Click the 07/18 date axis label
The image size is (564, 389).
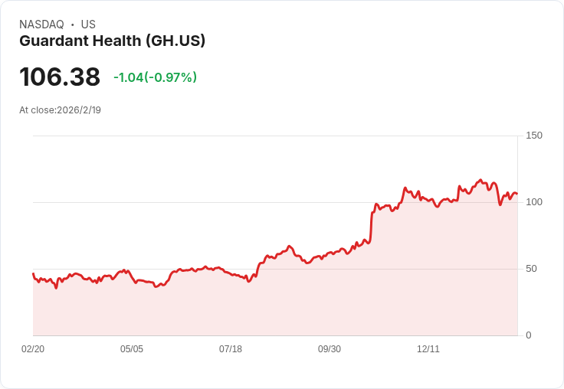tap(231, 349)
